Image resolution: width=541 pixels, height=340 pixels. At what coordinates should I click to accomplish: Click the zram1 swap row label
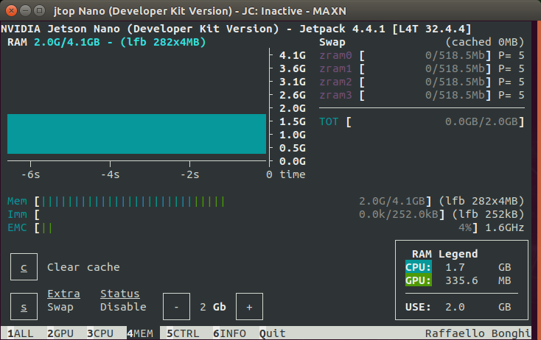(335, 68)
